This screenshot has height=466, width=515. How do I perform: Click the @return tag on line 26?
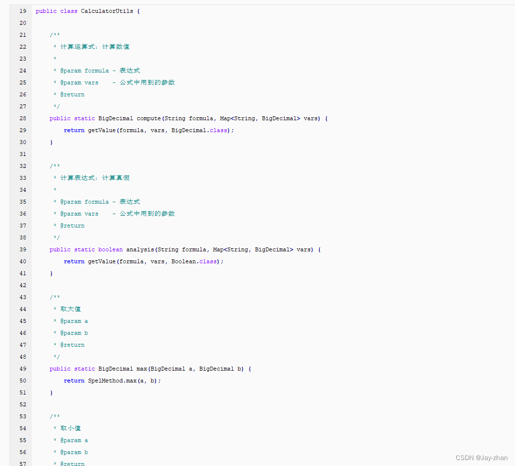point(73,94)
